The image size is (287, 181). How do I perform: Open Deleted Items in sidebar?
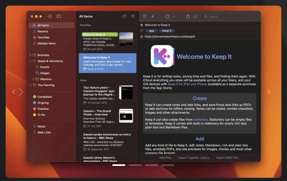47,43
